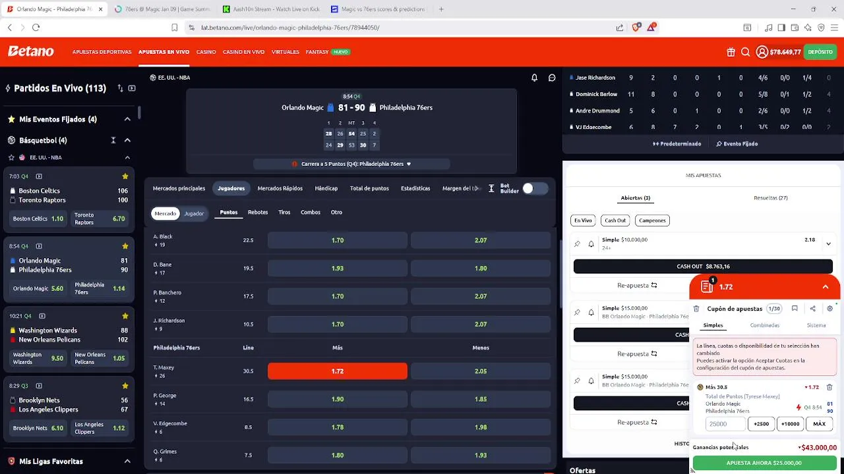Open the search magnifier in Betano header

[746, 52]
